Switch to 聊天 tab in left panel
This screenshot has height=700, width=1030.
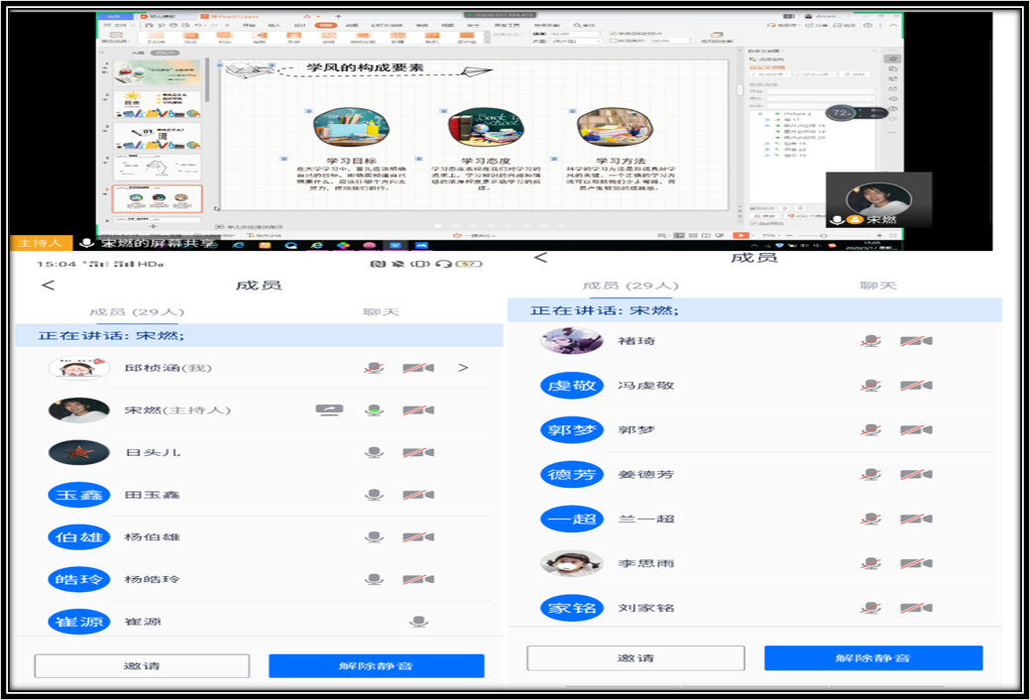click(x=381, y=312)
